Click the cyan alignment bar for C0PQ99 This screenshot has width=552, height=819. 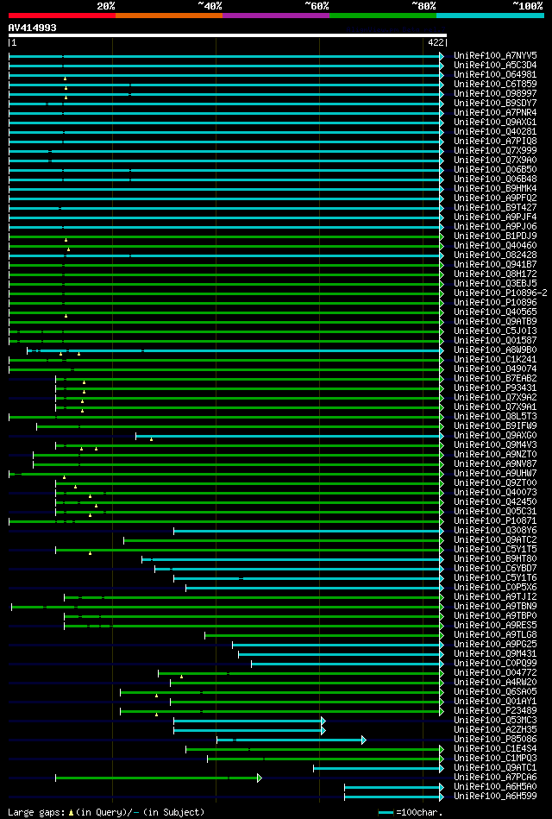coord(348,664)
